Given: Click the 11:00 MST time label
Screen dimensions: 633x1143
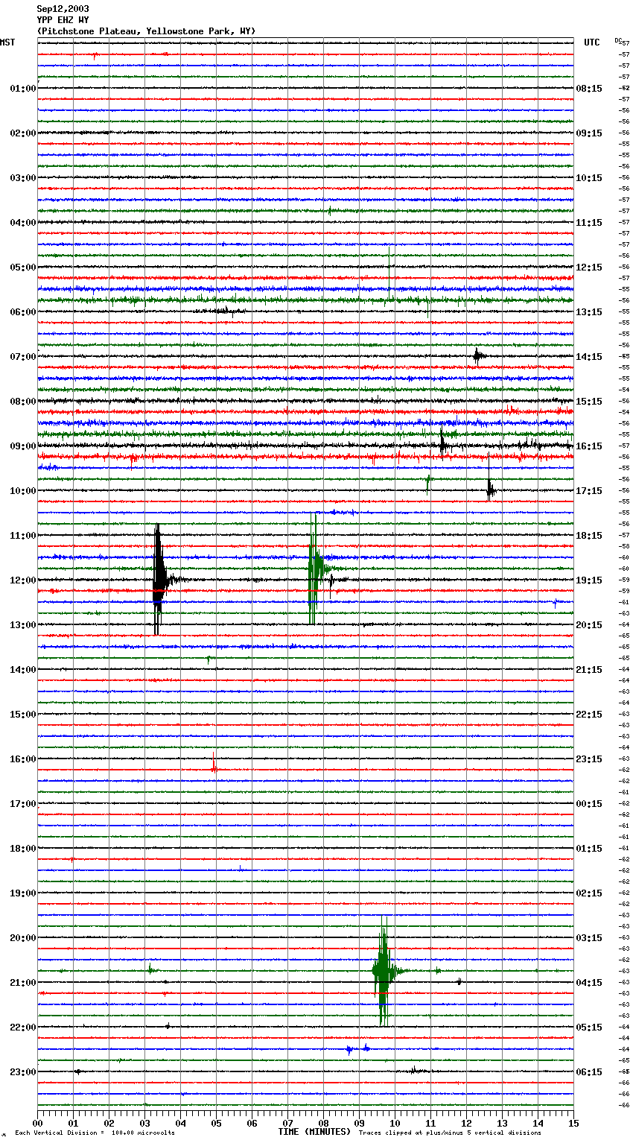Looking at the screenshot, I should click(x=23, y=536).
